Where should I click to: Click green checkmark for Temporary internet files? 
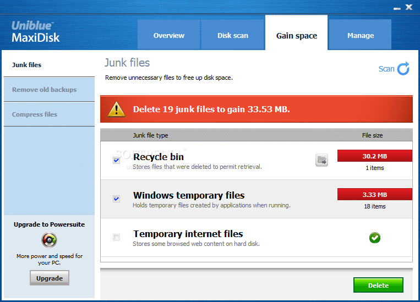375,238
